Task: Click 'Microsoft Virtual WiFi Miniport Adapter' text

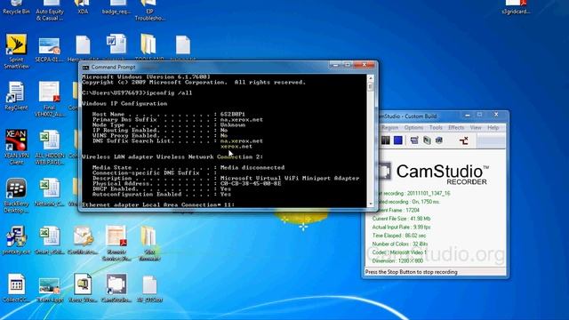Action: click(x=290, y=178)
